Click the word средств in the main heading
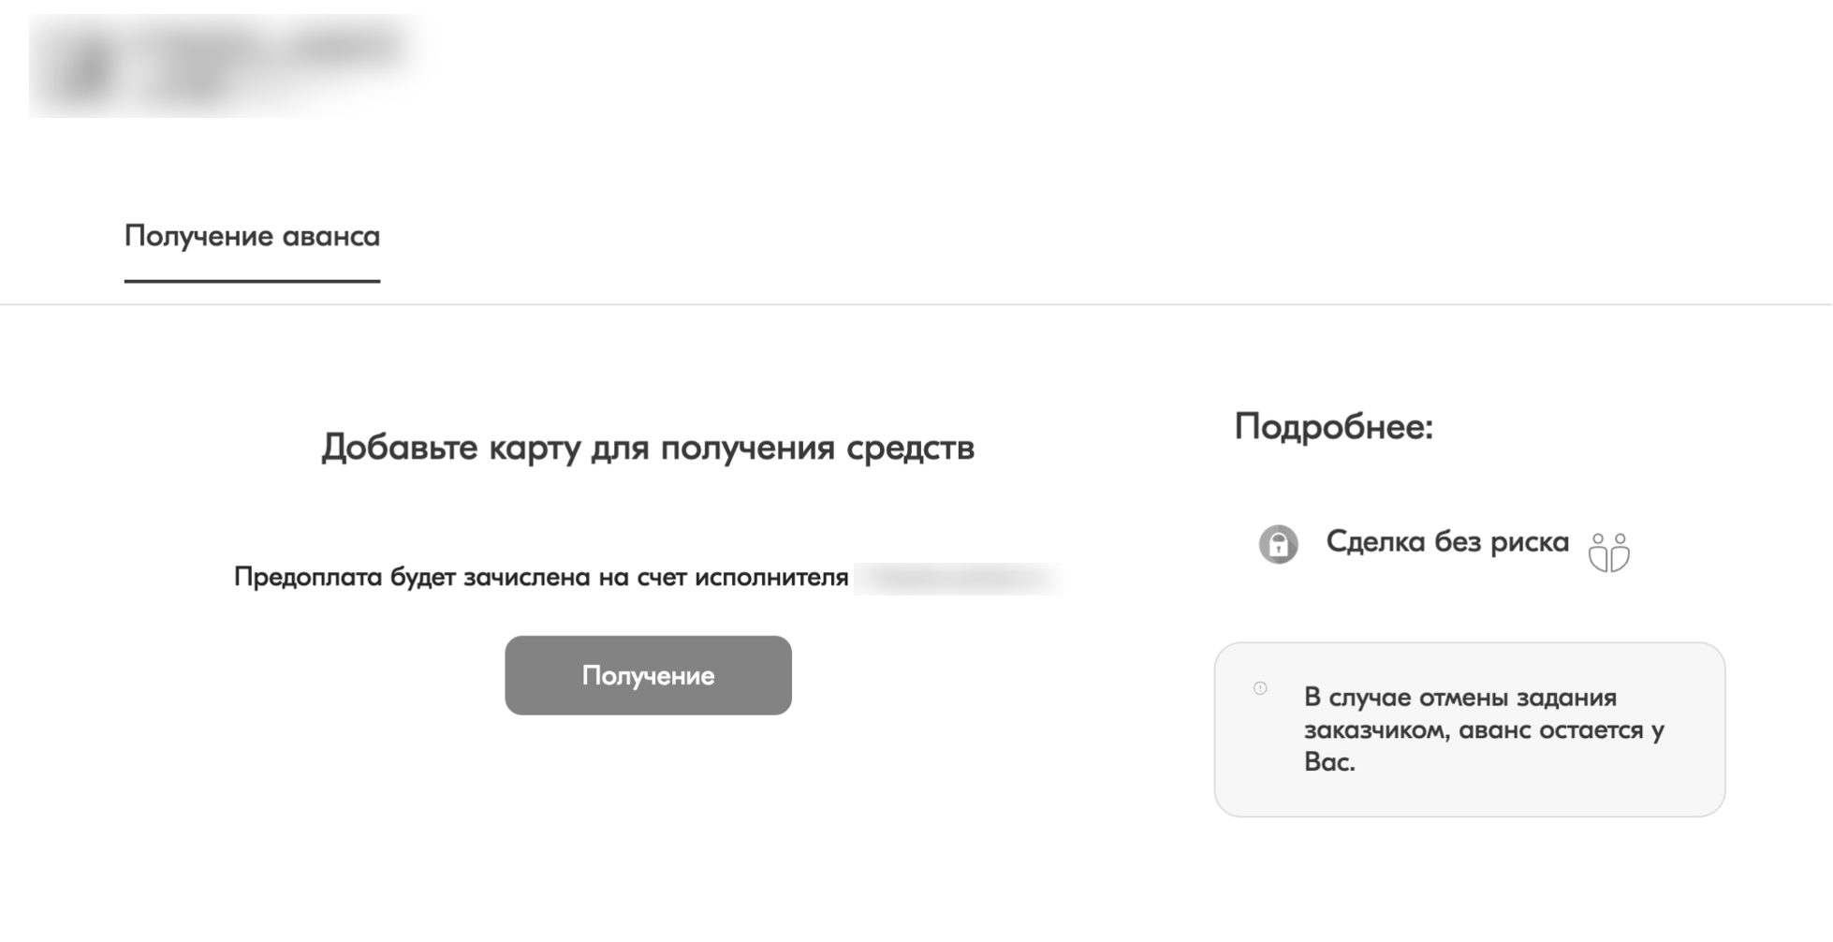 (910, 448)
